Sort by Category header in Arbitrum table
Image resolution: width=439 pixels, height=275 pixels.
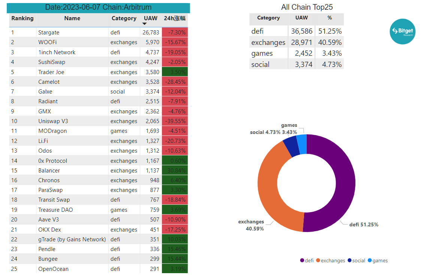[124, 18]
